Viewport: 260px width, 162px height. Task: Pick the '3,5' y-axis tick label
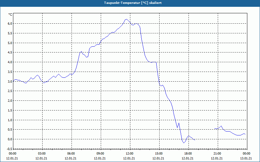[10, 72]
